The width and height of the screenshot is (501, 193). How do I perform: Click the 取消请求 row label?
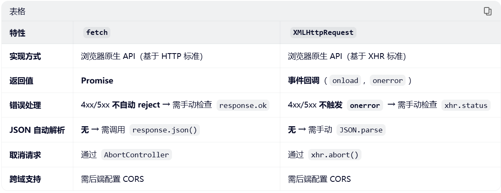tap(25, 155)
